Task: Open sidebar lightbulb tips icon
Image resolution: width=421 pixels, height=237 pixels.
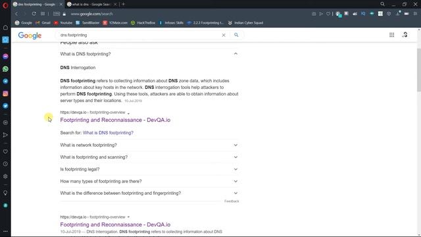Action: [x=5, y=193]
